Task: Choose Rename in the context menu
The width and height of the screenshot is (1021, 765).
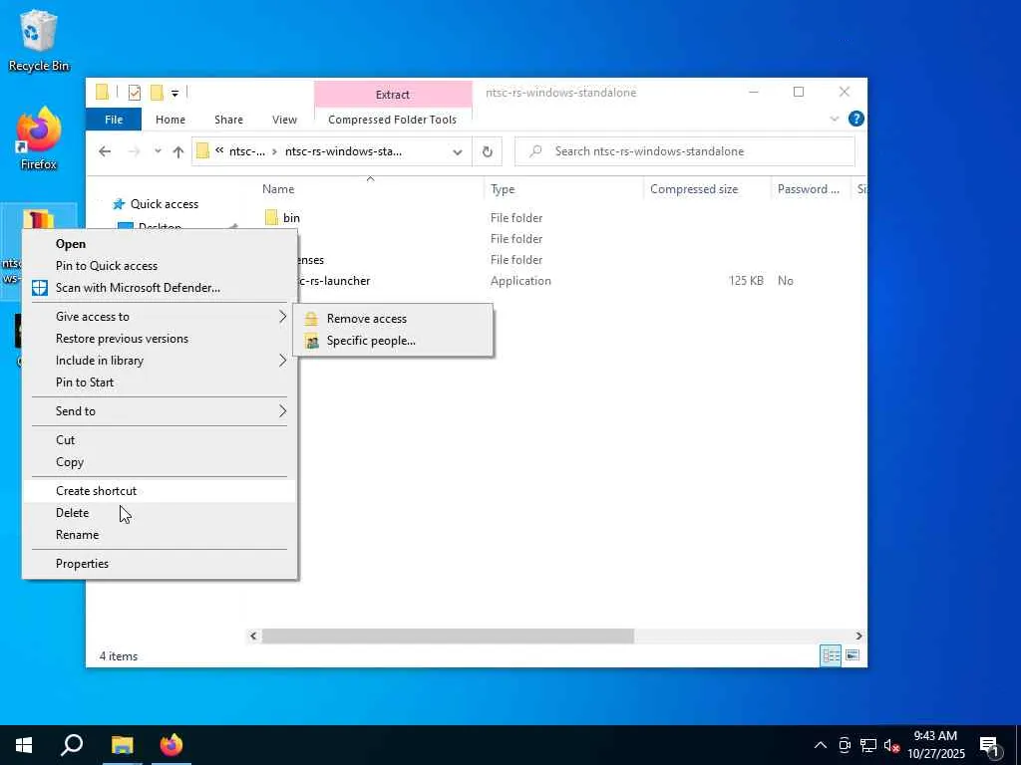Action: [160, 535]
